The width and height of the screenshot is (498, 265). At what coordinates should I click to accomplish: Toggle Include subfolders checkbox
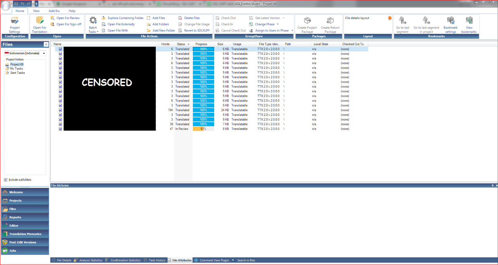[6, 180]
